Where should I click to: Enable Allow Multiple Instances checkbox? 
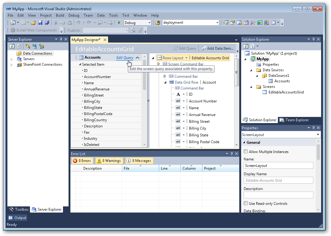pos(245,151)
